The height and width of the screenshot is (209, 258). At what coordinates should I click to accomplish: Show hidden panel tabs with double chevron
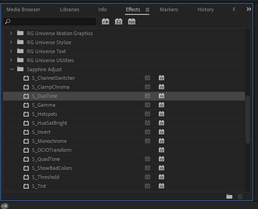(x=249, y=9)
